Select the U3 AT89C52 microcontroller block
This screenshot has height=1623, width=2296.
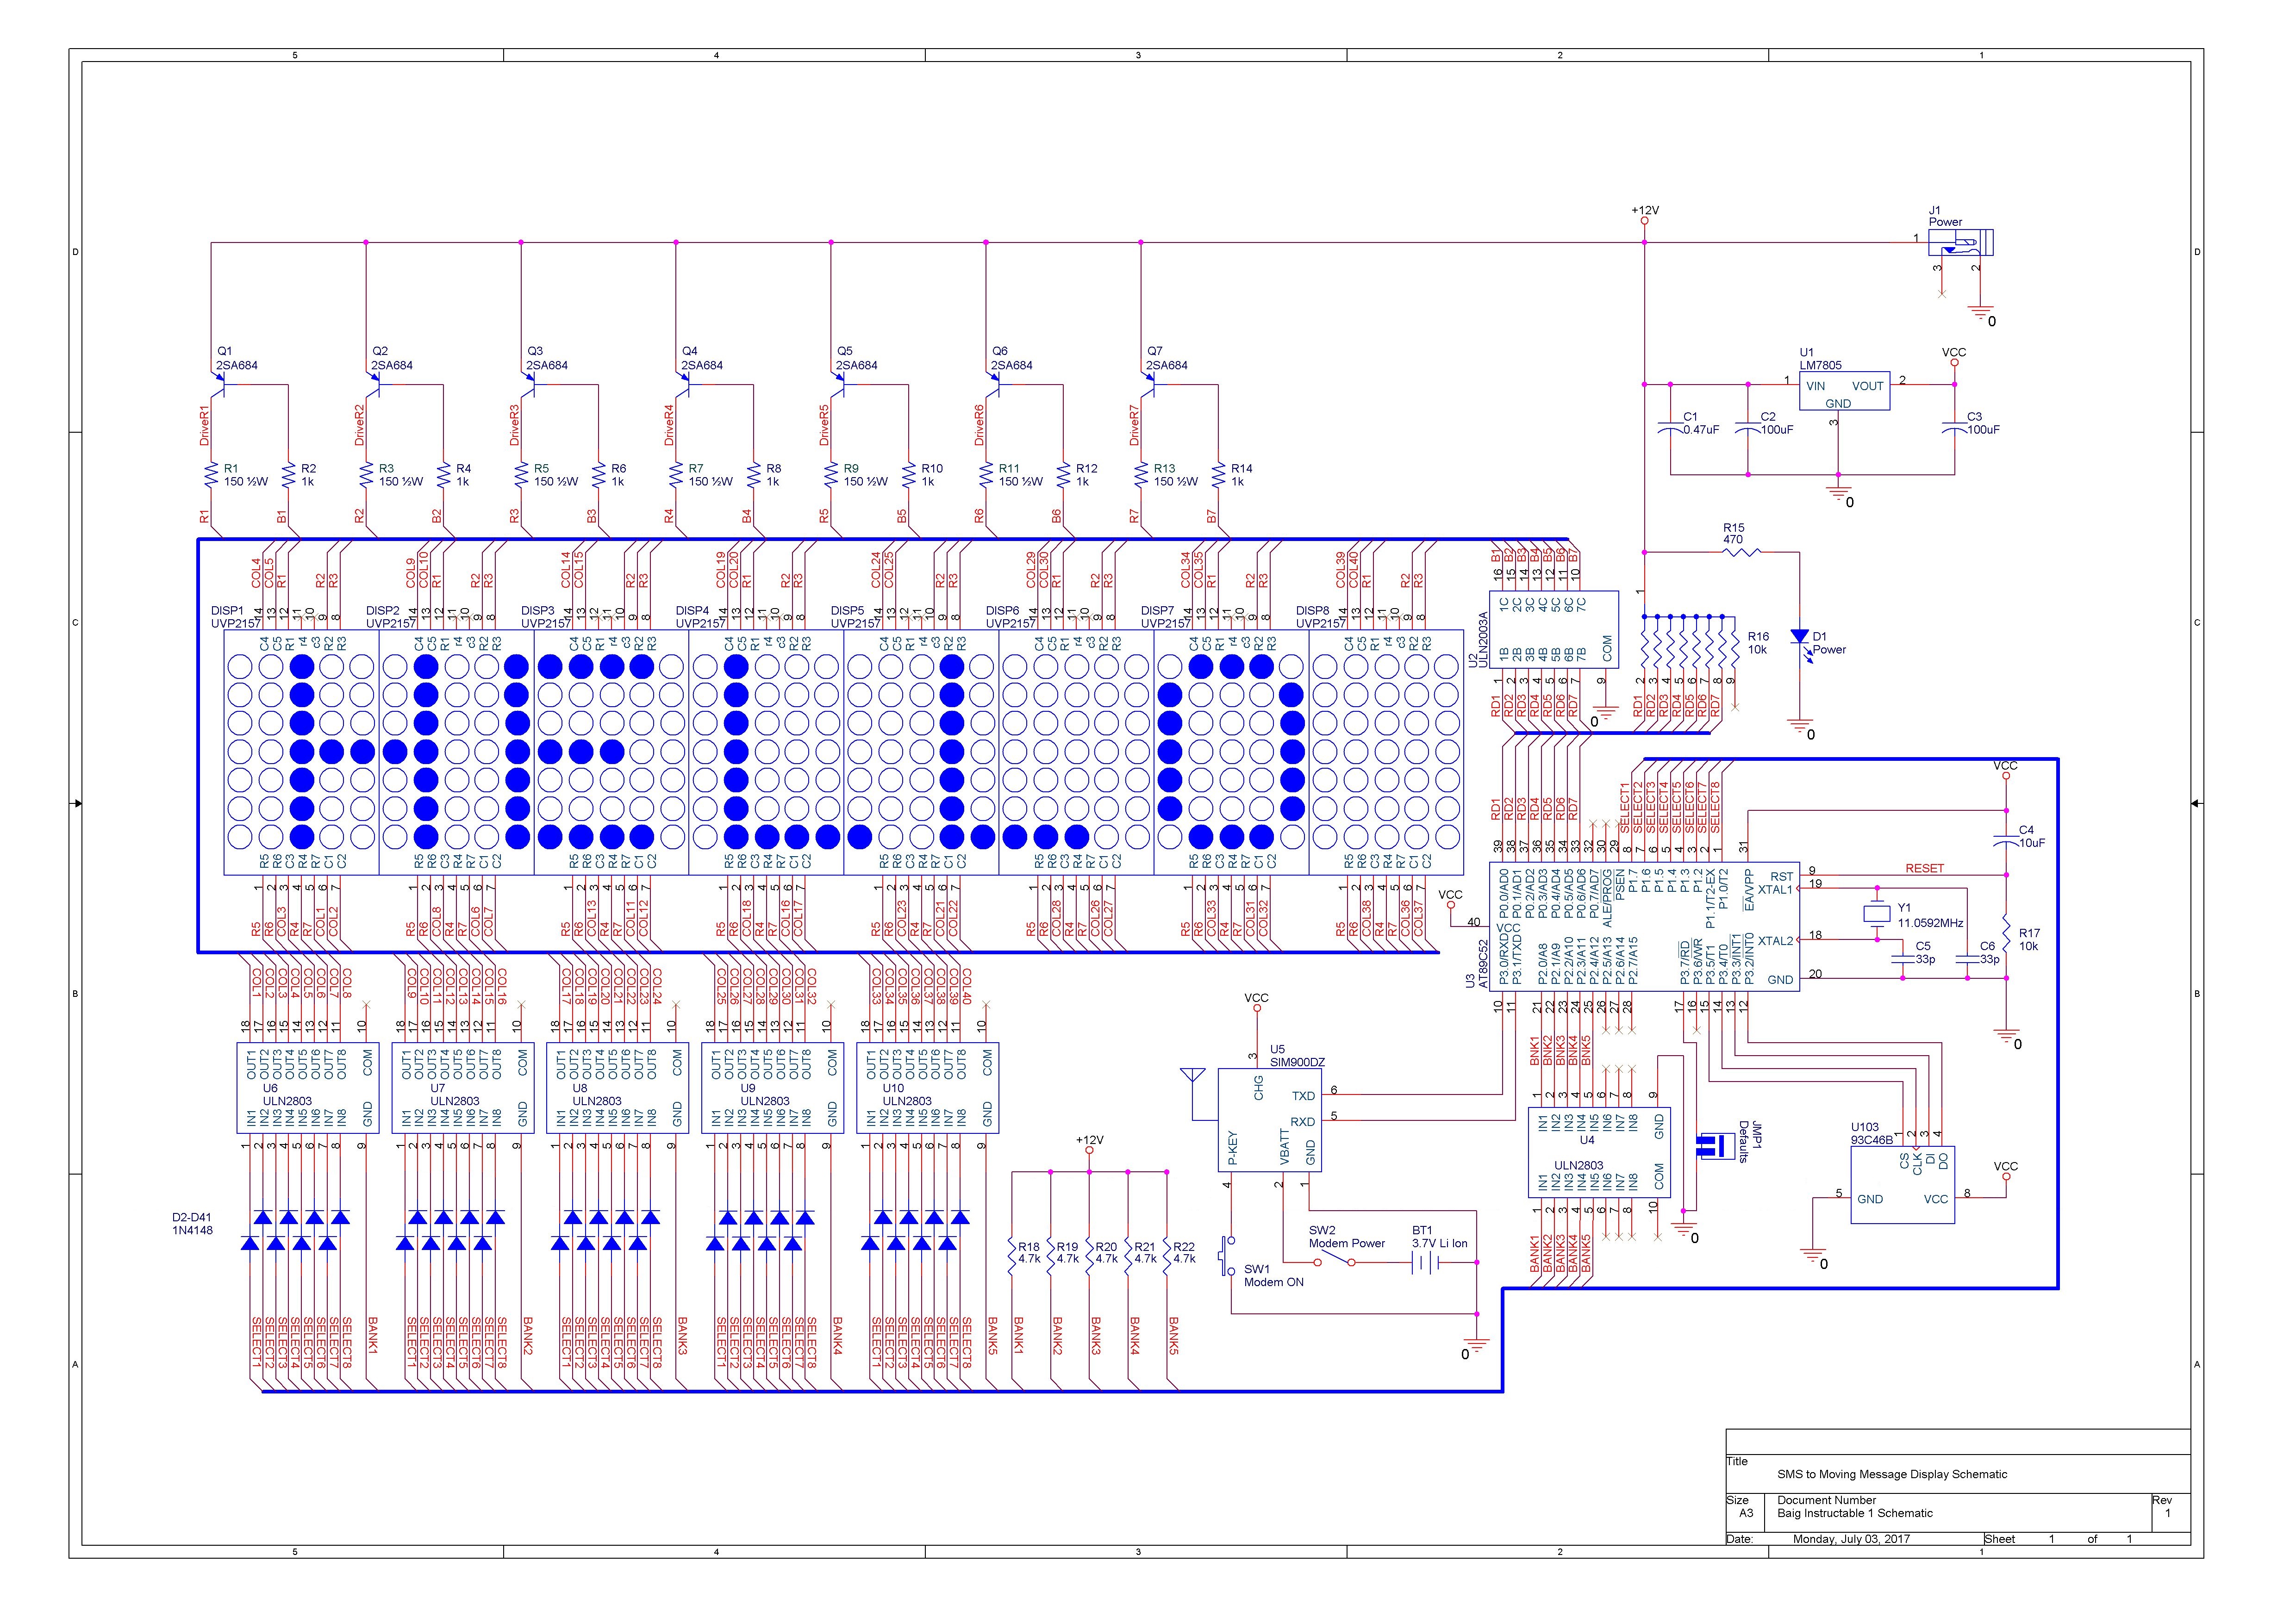coord(1643,927)
